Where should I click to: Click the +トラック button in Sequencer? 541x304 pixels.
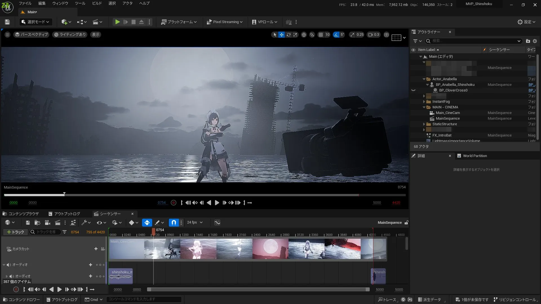pos(15,232)
